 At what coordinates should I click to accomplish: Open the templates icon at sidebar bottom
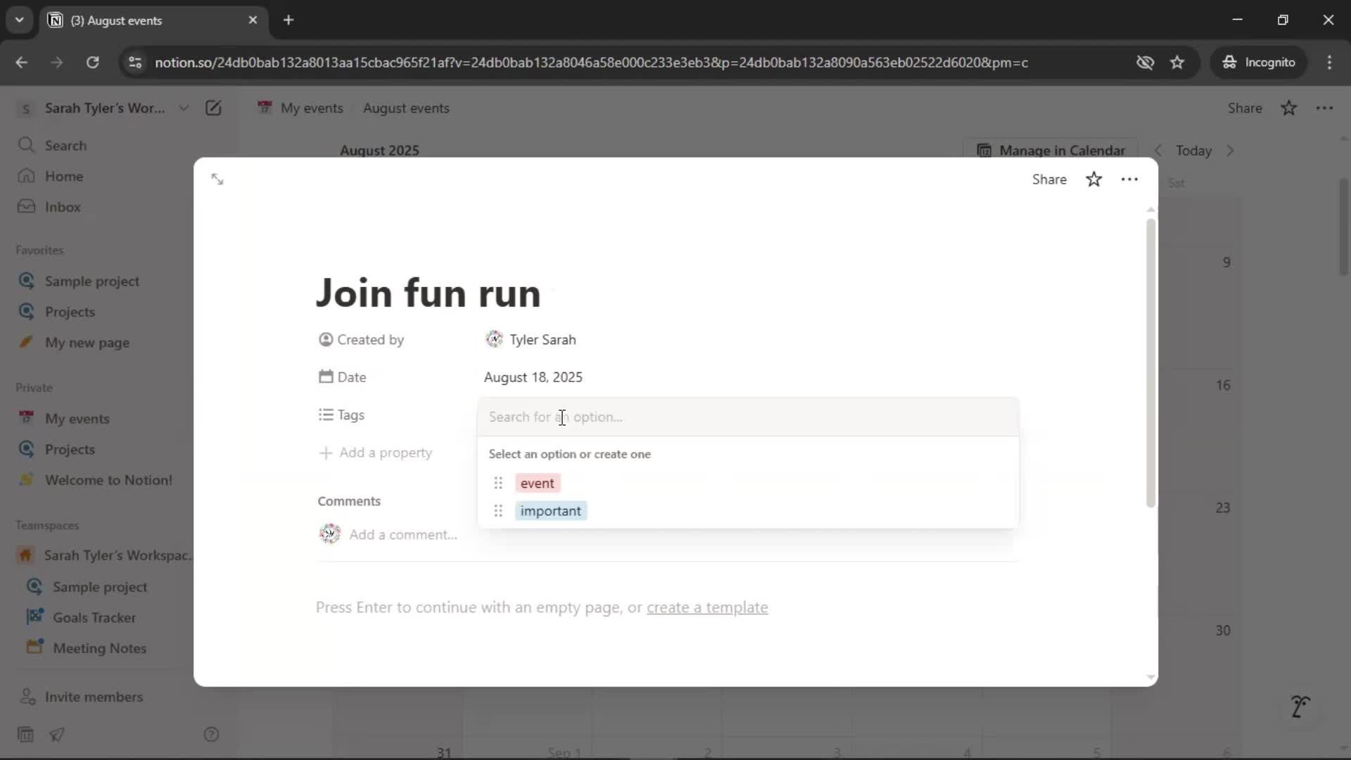pos(25,735)
